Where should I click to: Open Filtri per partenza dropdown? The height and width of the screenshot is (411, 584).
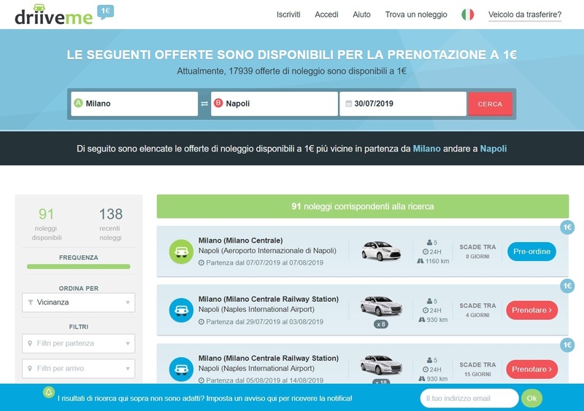coord(79,343)
